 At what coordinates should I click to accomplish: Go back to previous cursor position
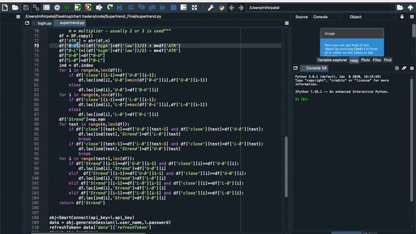point(231,8)
